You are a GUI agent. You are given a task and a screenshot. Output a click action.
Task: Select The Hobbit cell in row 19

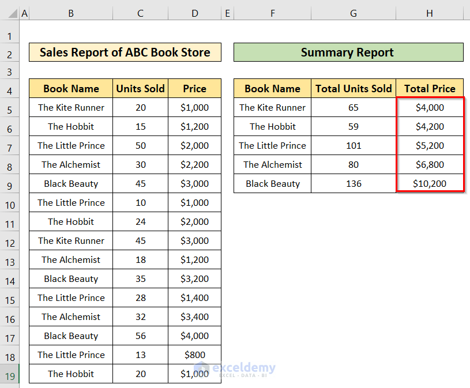click(x=70, y=374)
